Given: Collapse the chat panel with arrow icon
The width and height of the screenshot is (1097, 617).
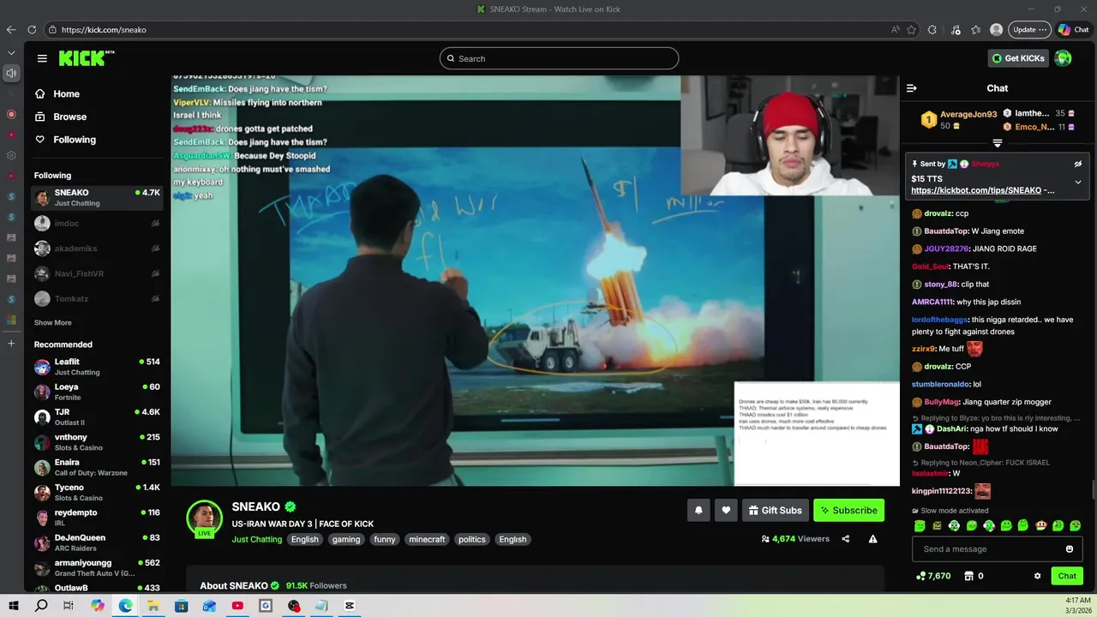Looking at the screenshot, I should click(x=911, y=88).
